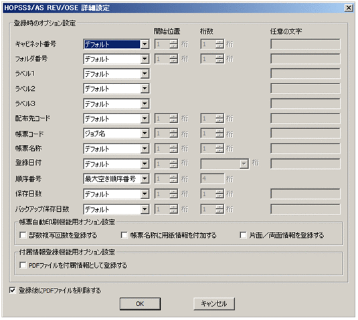Open the 帳票コード dropdown showing ジョブ名
Screen dimensions: 358x320
(116, 134)
